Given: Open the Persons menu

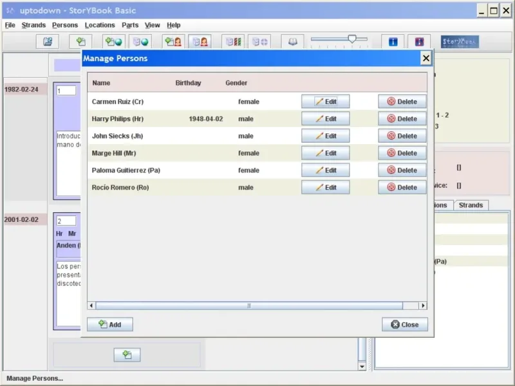Looking at the screenshot, I should [x=65, y=25].
